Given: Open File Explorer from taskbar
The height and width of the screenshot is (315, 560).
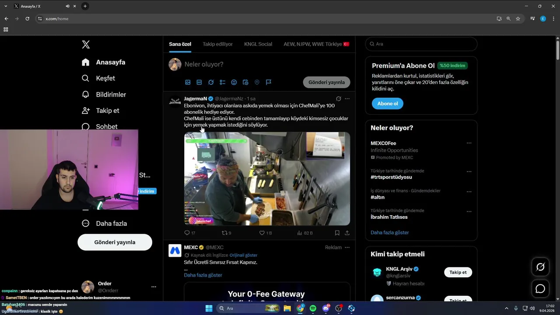Looking at the screenshot, I should click(287, 308).
